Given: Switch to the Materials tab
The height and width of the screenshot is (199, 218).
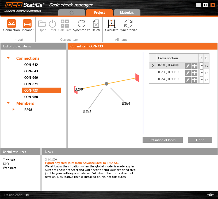Looking at the screenshot, I should [127, 12].
